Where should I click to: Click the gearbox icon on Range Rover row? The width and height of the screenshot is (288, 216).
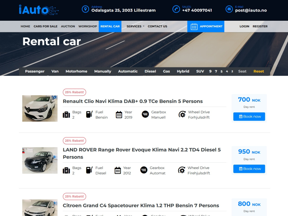click(144, 170)
